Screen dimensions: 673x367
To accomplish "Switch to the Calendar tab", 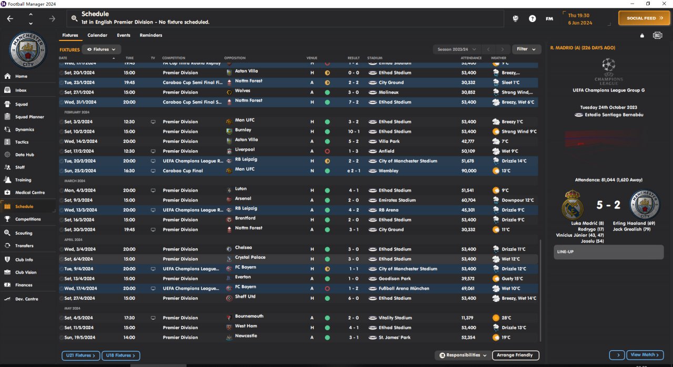I will [x=97, y=35].
